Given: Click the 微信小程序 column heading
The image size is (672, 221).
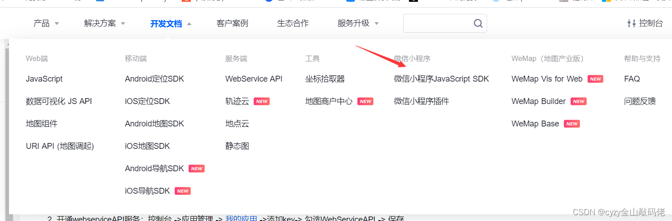Looking at the screenshot, I should click(x=412, y=58).
